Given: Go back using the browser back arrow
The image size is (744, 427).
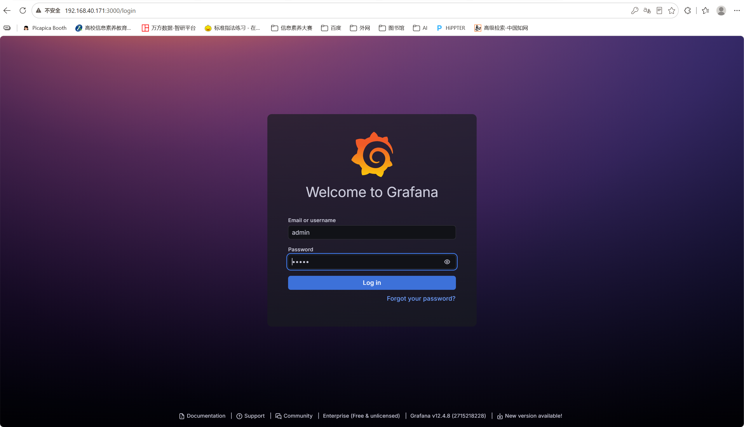Looking at the screenshot, I should tap(7, 11).
